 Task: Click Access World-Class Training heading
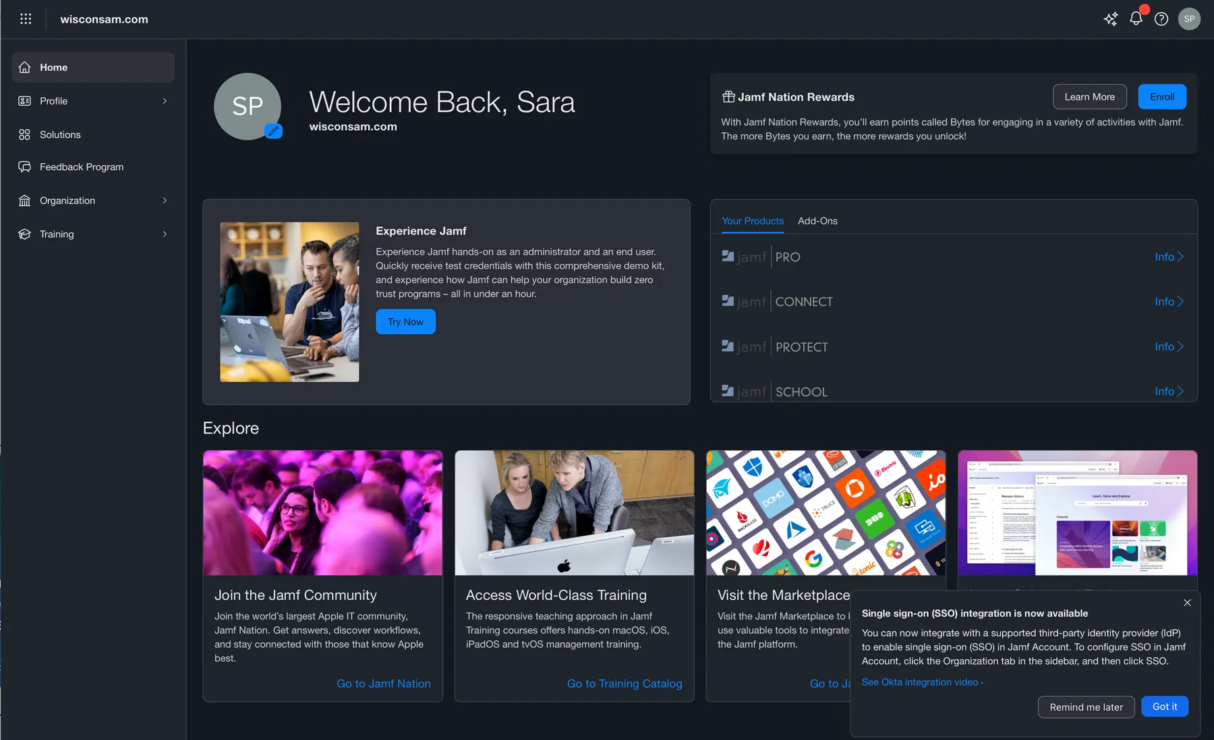click(556, 595)
